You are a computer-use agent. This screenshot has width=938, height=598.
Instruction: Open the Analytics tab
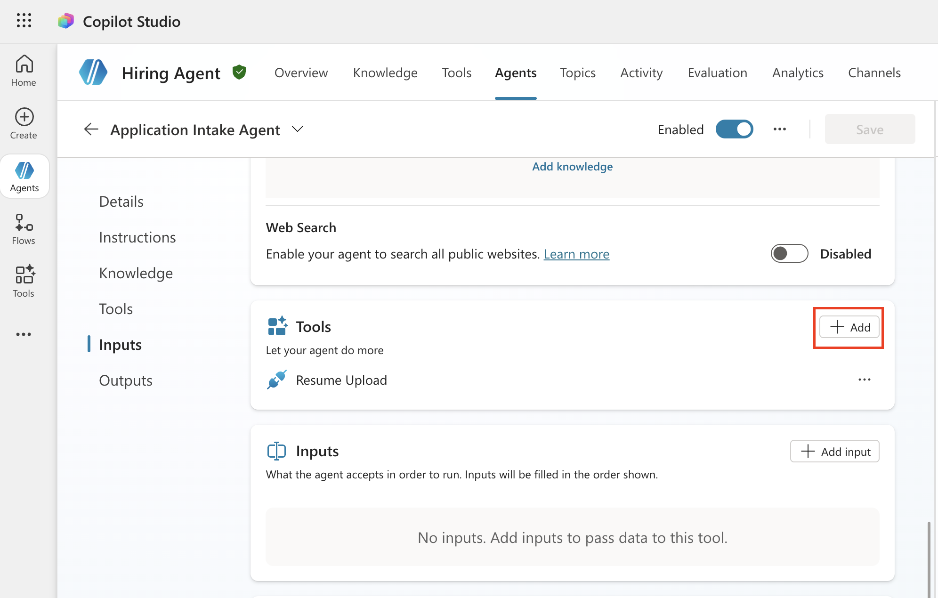(798, 73)
